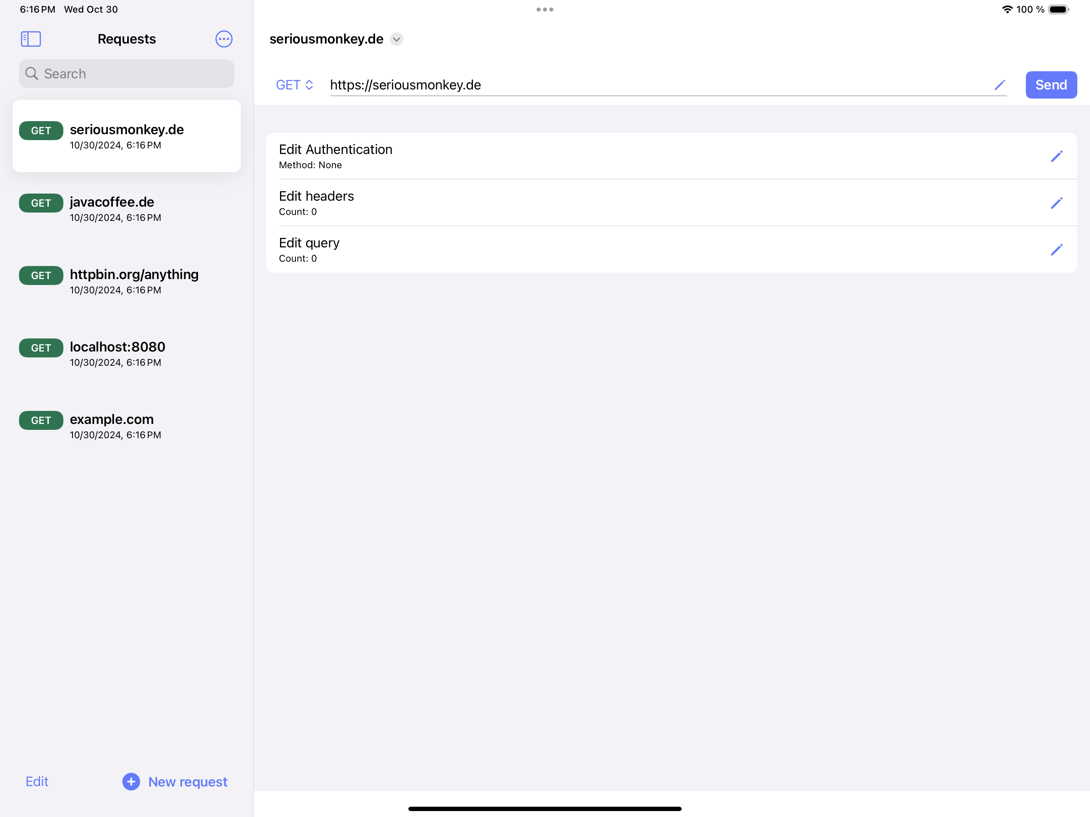Screen dimensions: 1090x817
Task: Tap the home indicator bar
Action: [545, 809]
